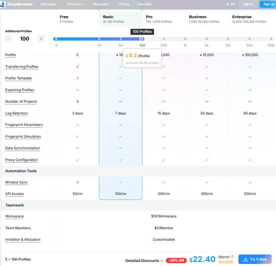This screenshot has width=276, height=266.
Task: Select the Free plan header
Action: (x=77, y=19)
